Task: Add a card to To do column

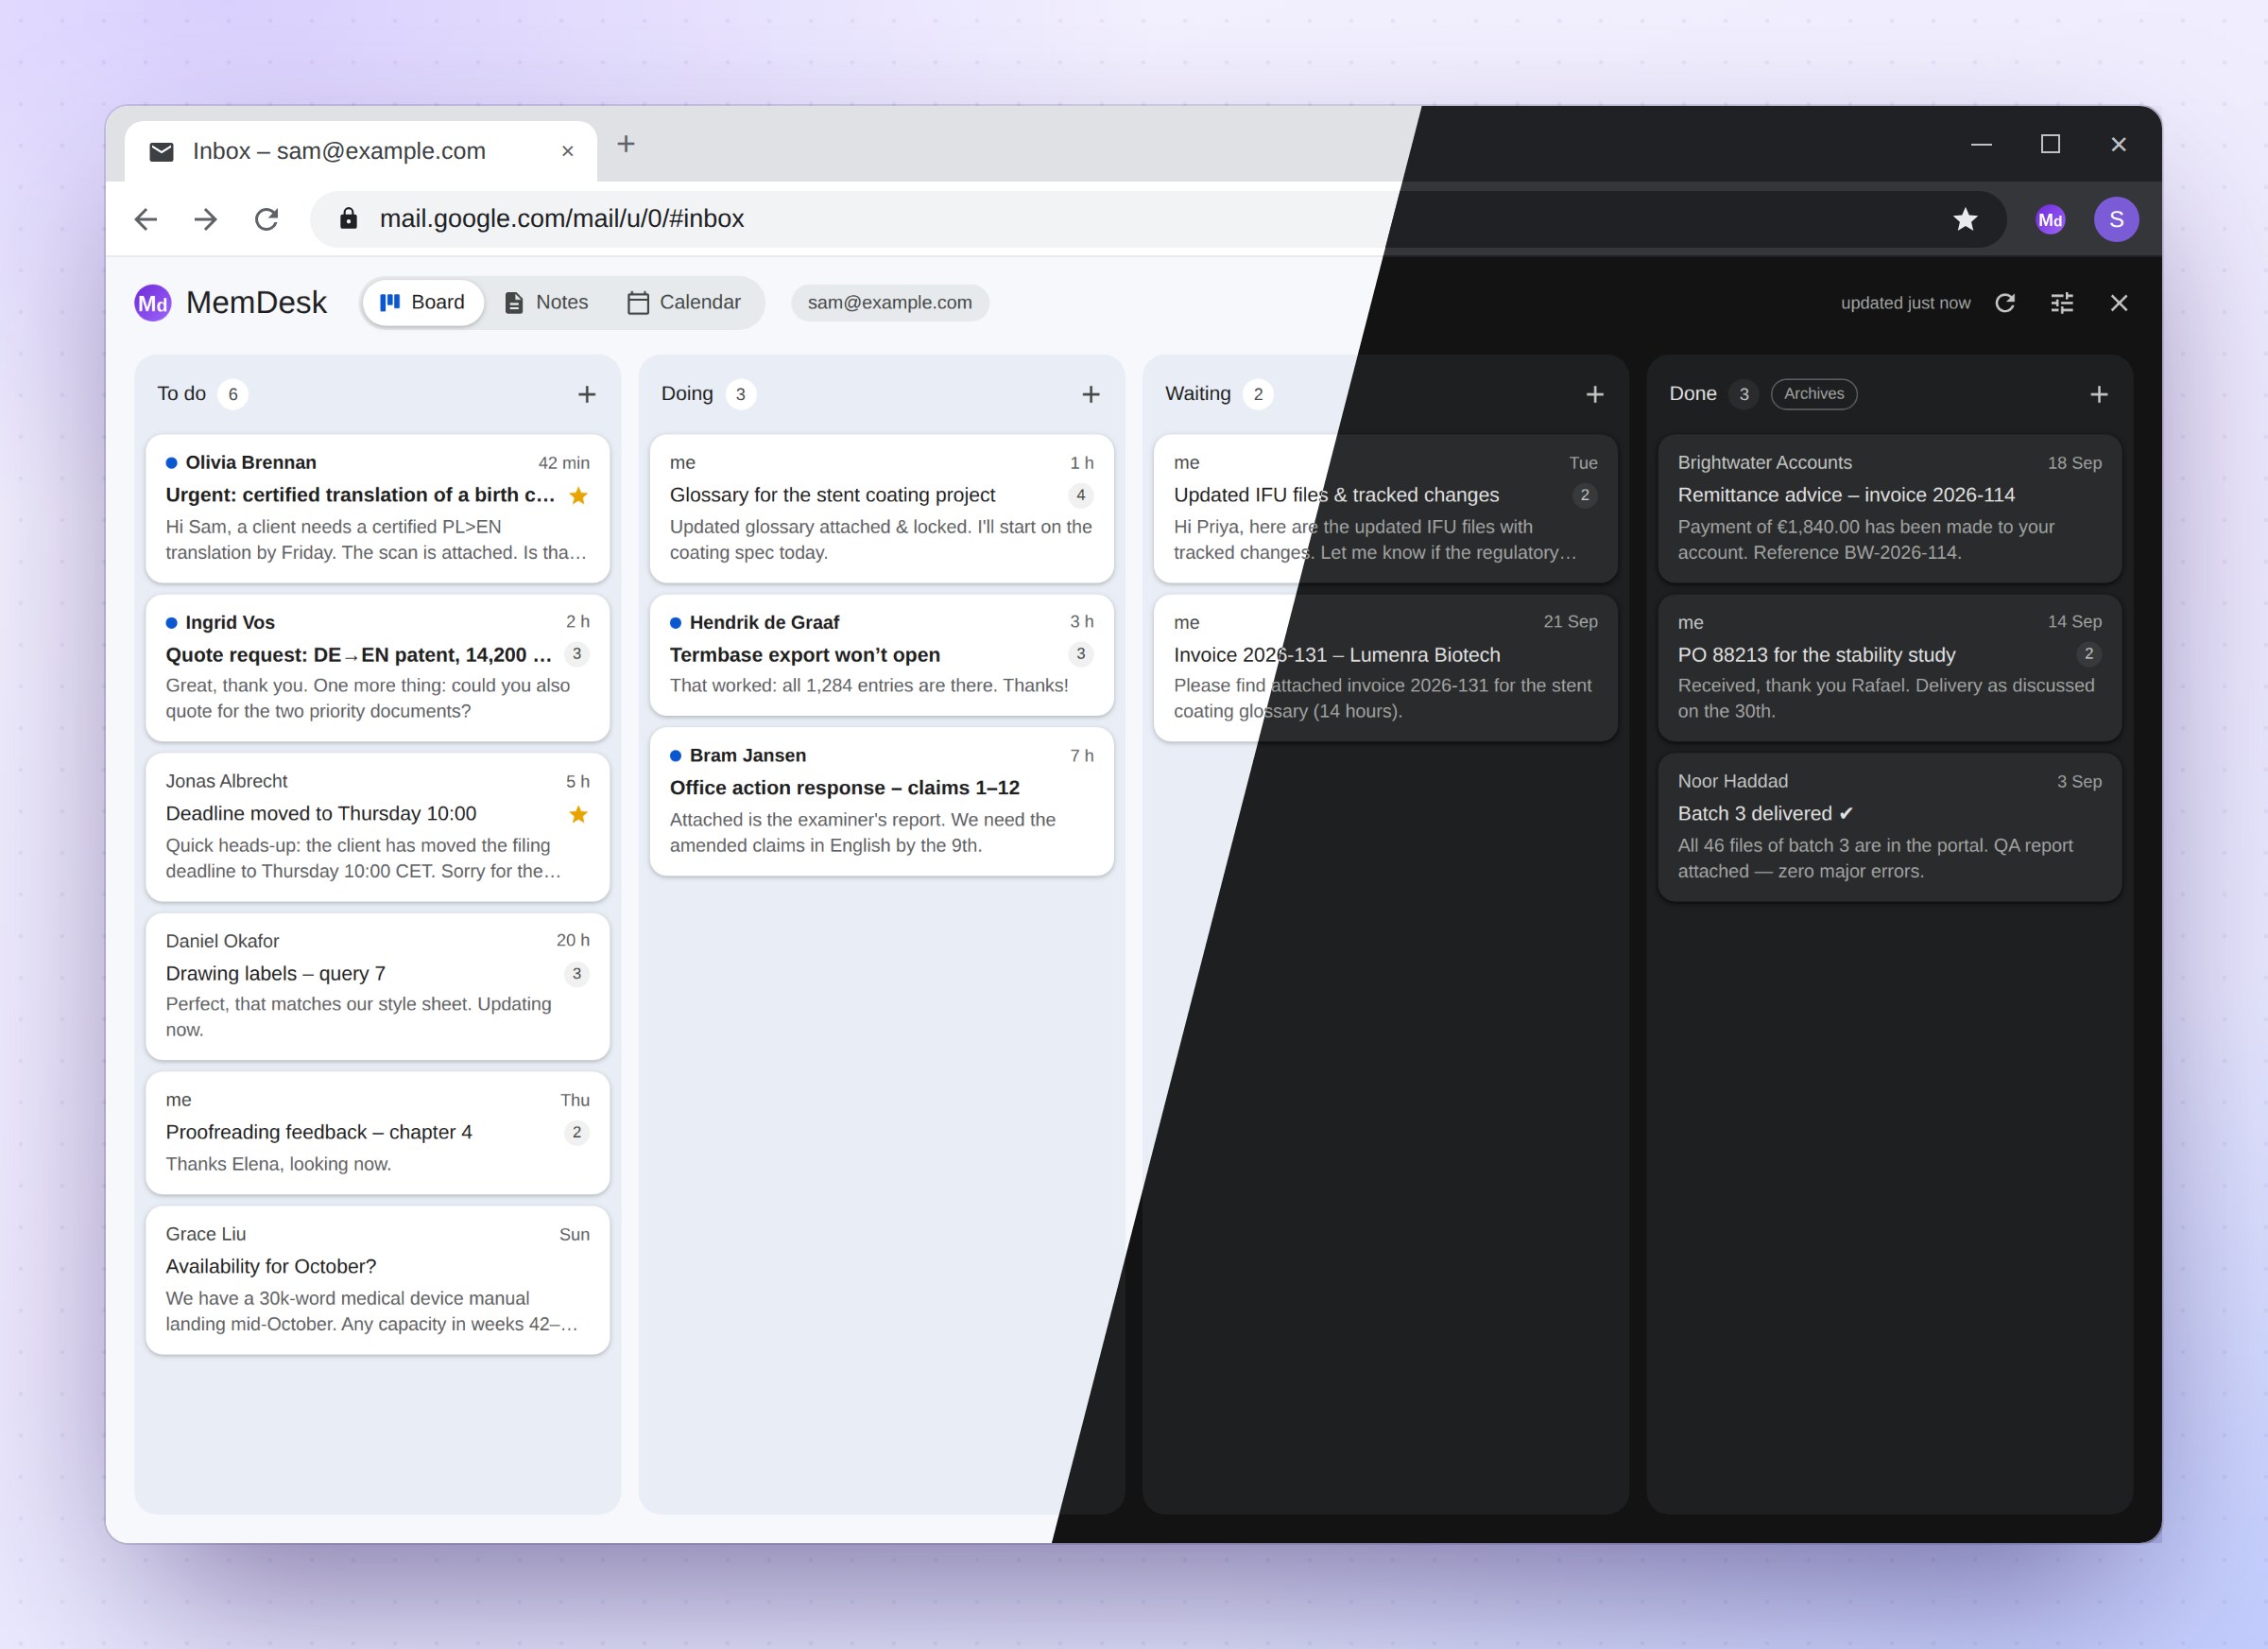Action: pos(587,394)
